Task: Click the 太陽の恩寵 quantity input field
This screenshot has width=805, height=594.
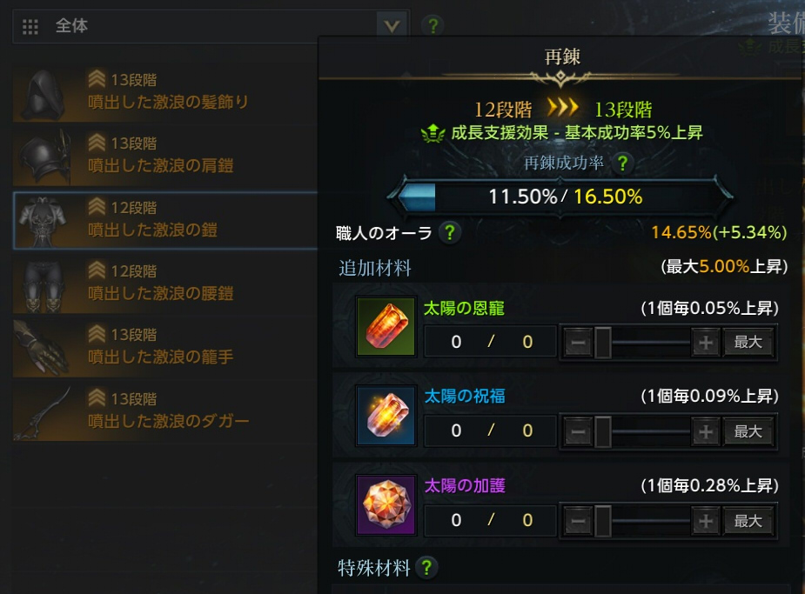Action: click(490, 342)
